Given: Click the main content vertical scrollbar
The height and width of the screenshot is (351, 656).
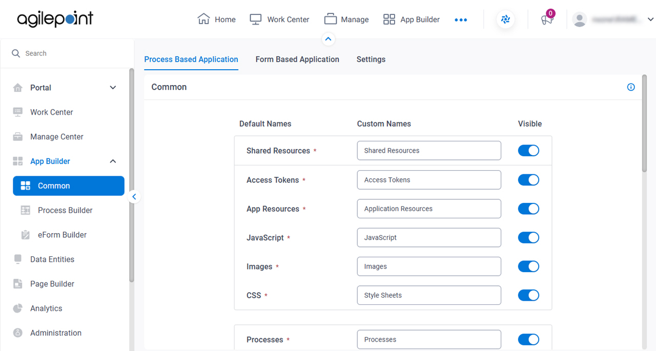Looking at the screenshot, I should 644,123.
